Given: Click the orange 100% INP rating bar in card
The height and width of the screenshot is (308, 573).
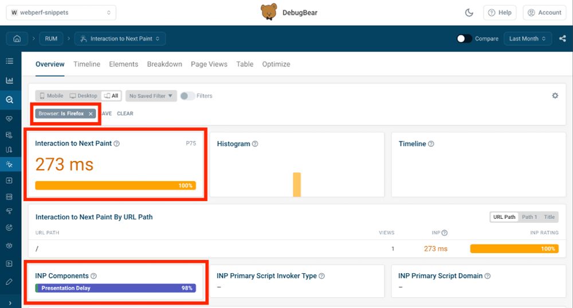Looking at the screenshot, I should pyautogui.click(x=116, y=186).
